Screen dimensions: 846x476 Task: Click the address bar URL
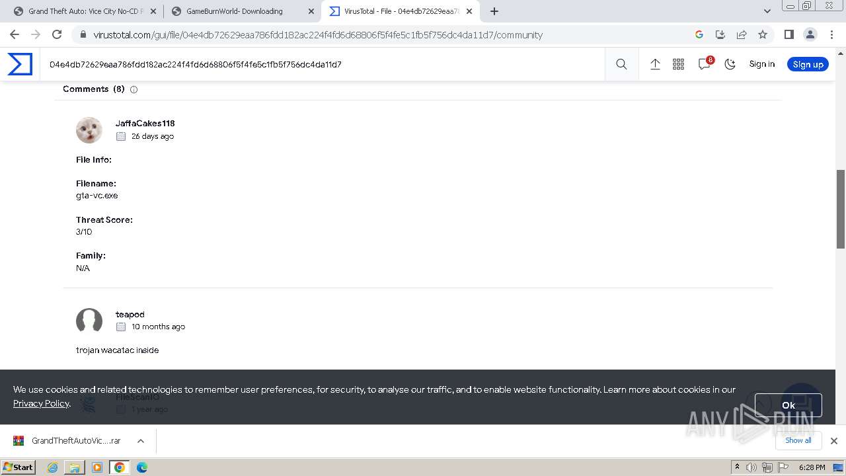pos(318,35)
